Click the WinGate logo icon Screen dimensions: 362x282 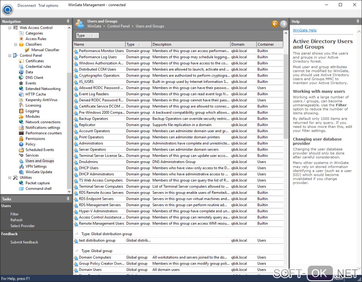pyautogui.click(x=7, y=10)
